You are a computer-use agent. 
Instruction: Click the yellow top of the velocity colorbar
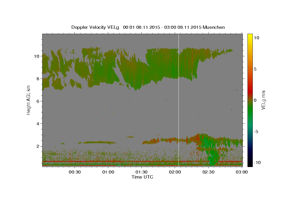pos(250,36)
